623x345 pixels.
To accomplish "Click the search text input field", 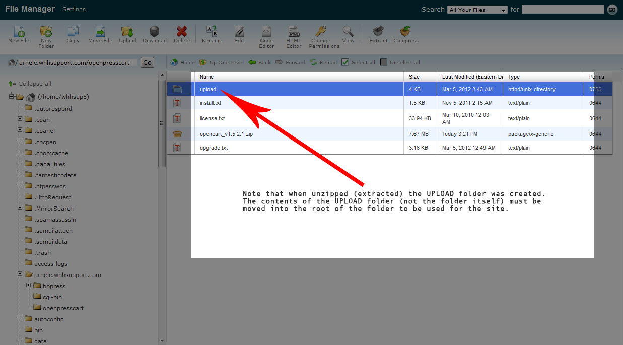I will click(563, 9).
